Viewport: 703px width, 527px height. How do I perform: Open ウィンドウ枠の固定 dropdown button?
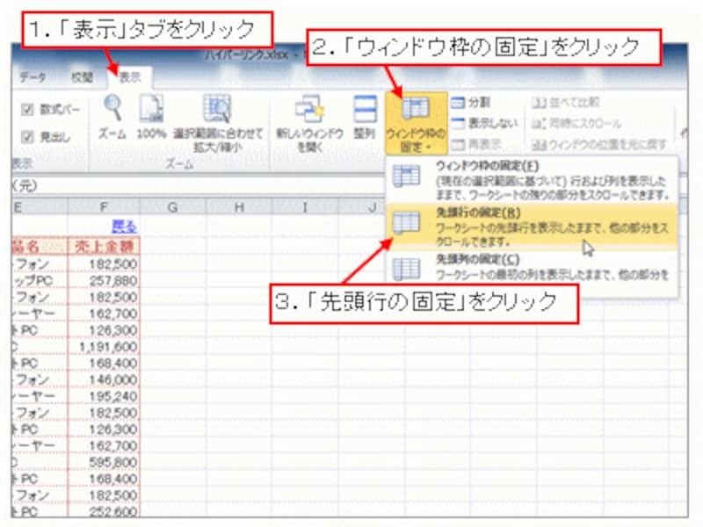pyautogui.click(x=416, y=123)
